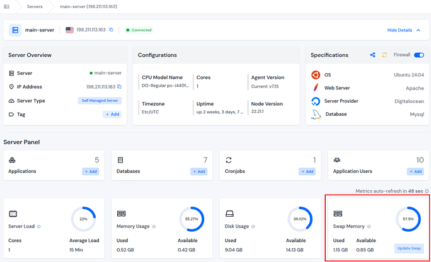Click the Server Load info icon
Screen dimensions: 431x262
(39, 227)
